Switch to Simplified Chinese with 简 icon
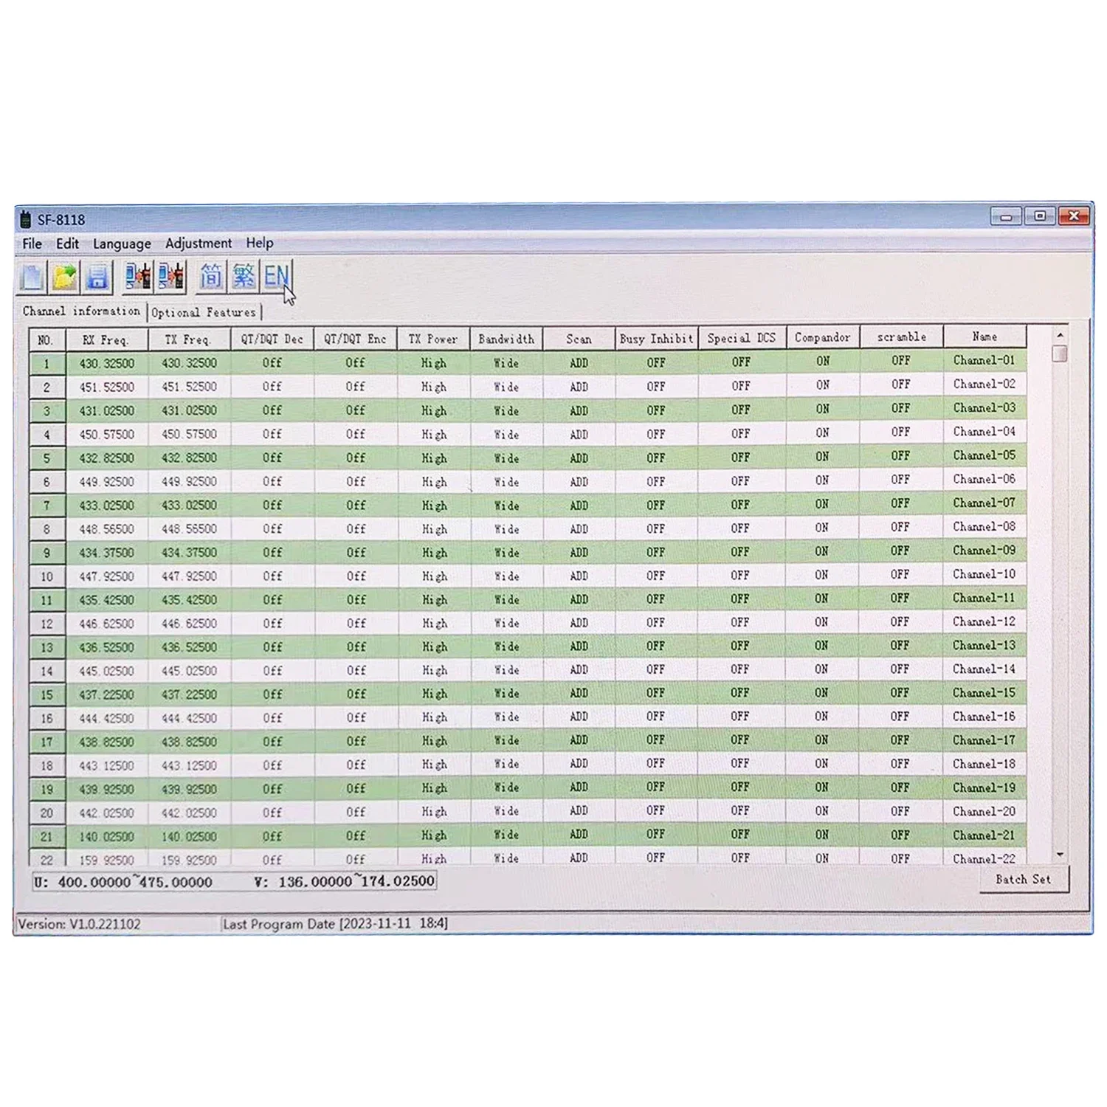The image size is (1107, 1107). [211, 277]
